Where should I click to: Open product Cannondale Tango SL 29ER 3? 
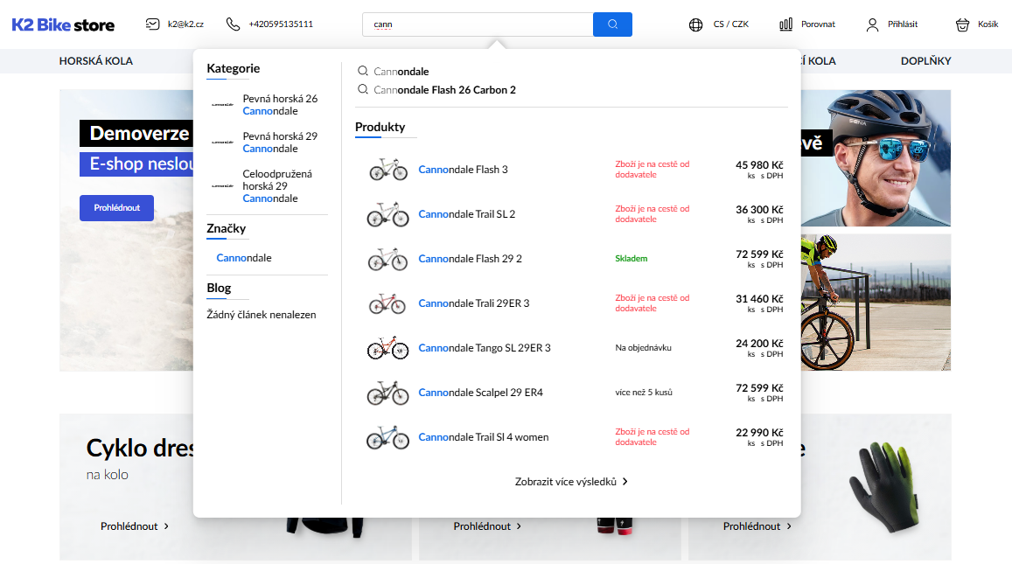[484, 348]
